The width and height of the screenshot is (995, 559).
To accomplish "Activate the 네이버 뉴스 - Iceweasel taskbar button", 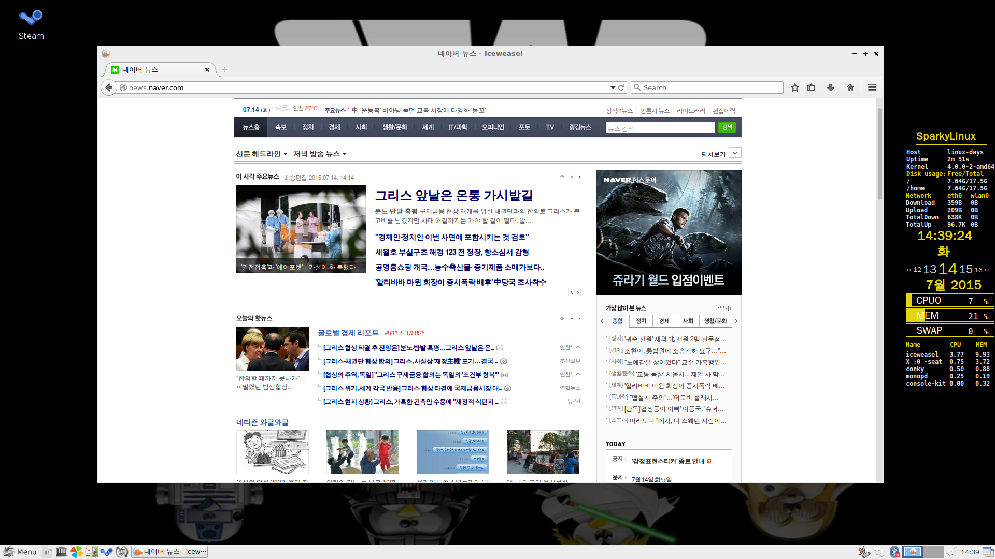I will point(170,552).
